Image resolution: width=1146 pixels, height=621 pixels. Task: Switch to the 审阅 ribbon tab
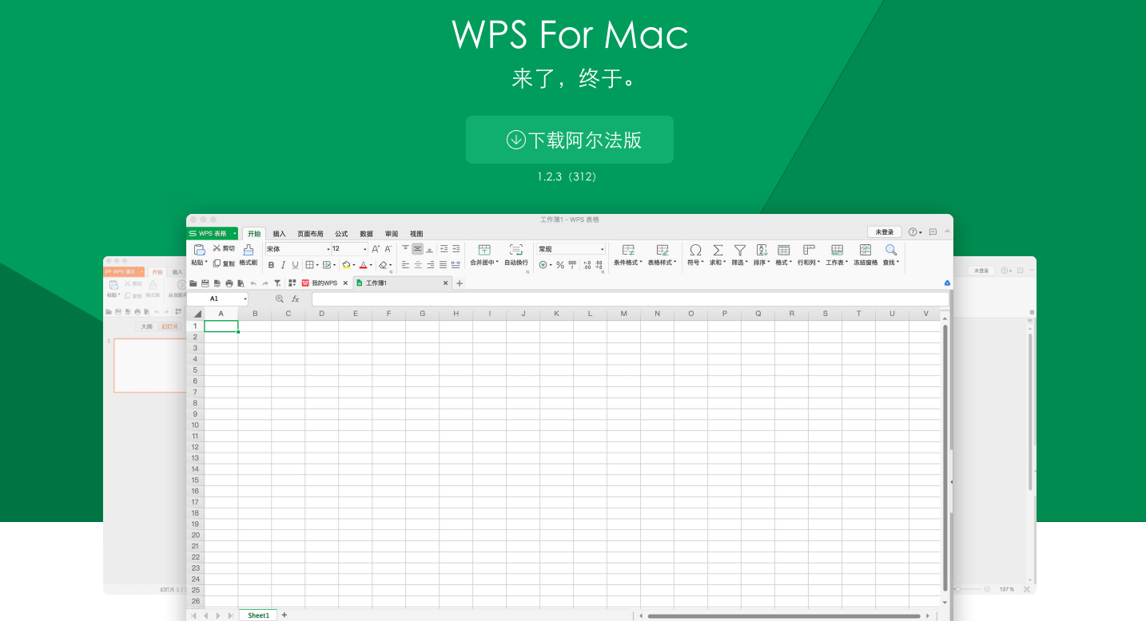click(392, 234)
